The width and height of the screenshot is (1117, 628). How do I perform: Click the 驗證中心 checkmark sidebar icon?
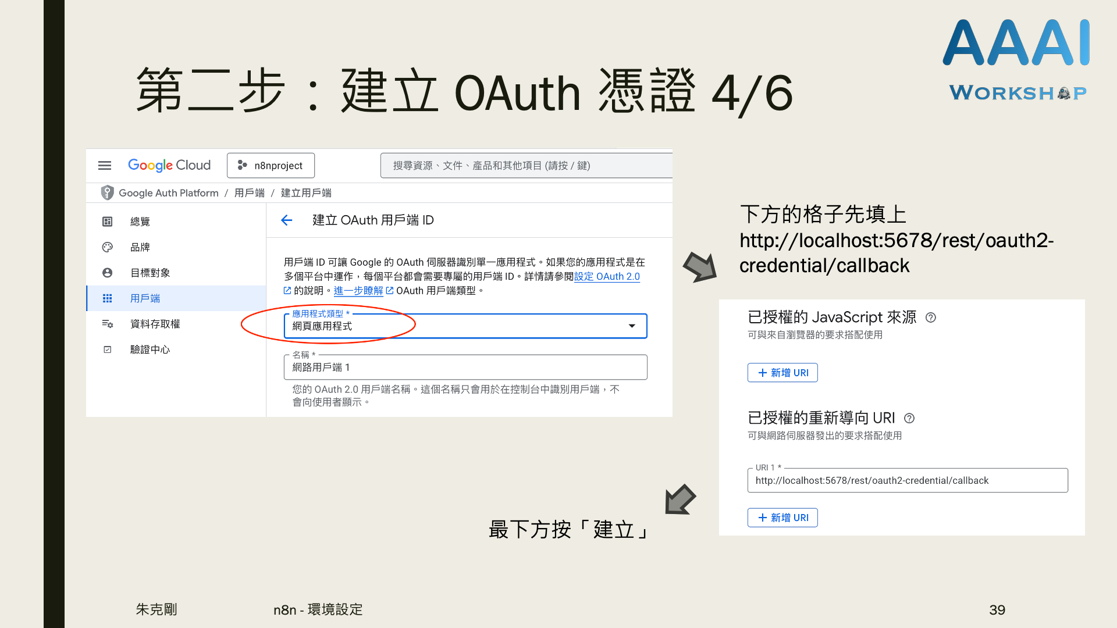pyautogui.click(x=108, y=349)
